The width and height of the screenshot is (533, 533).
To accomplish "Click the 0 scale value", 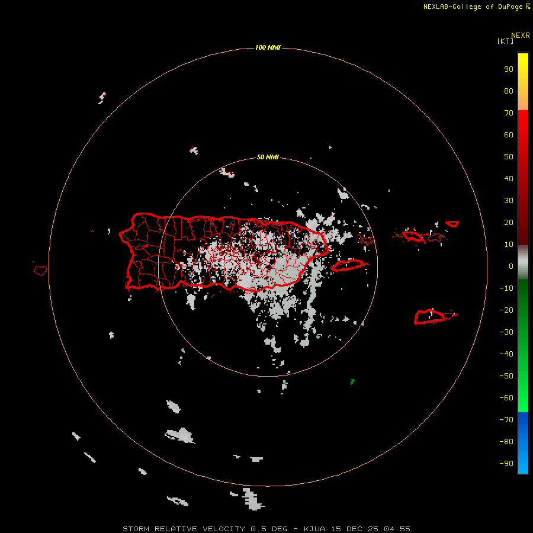I will 511,266.
